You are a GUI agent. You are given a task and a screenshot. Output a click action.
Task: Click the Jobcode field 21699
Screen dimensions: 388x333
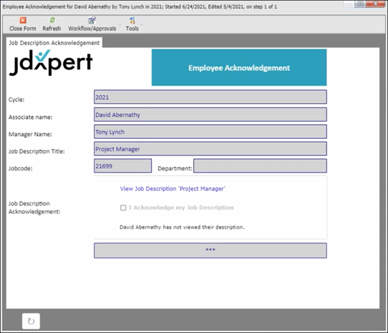coord(122,166)
